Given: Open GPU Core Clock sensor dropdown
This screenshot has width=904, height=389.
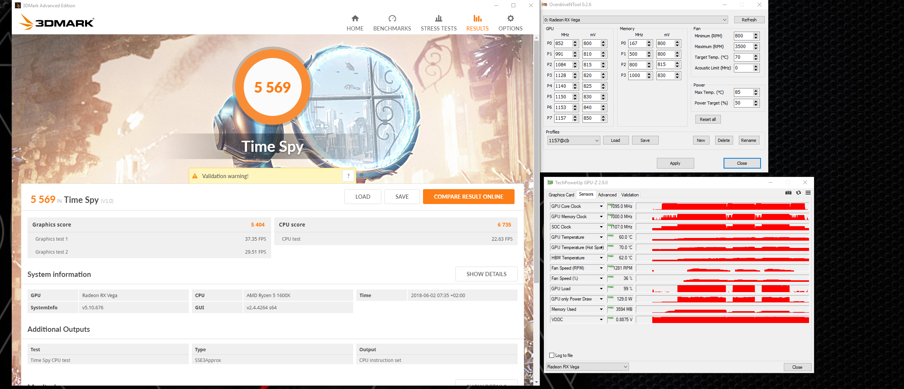Looking at the screenshot, I should 601,206.
